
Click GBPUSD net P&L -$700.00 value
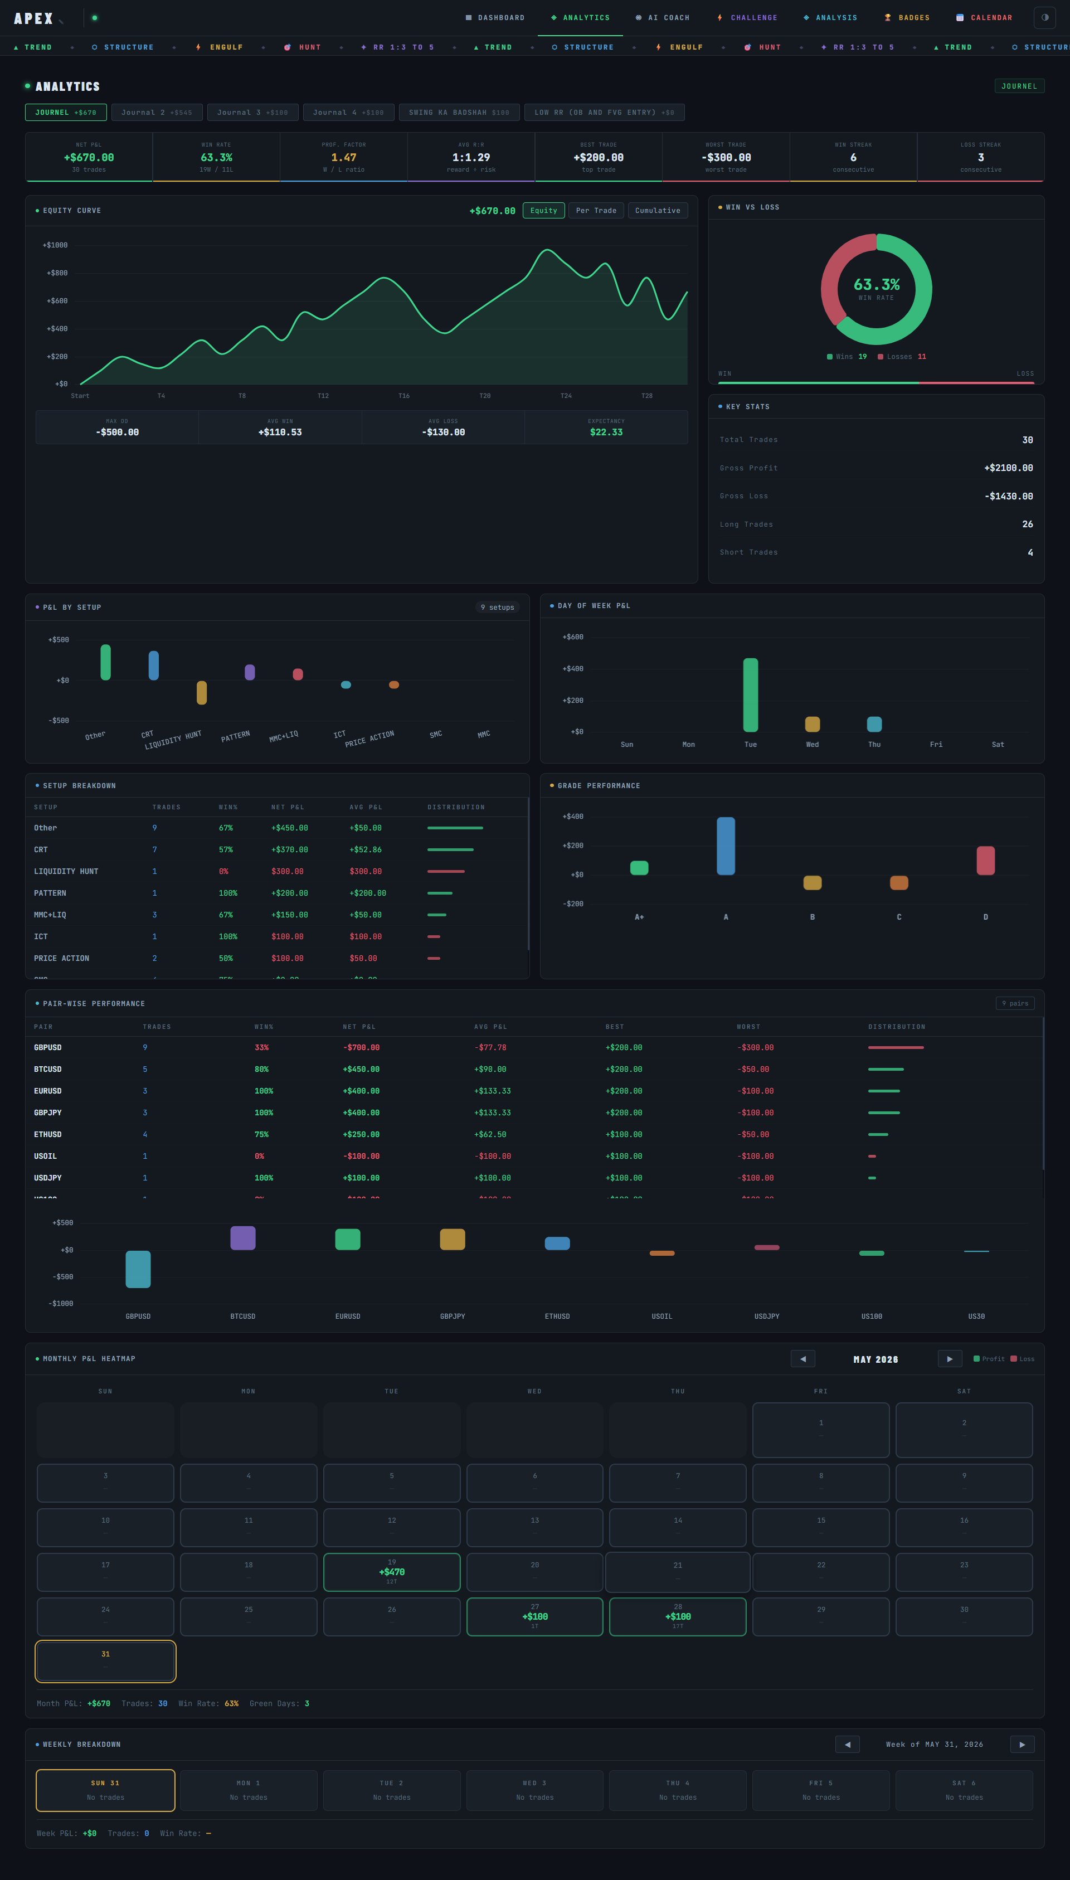pos(361,1047)
